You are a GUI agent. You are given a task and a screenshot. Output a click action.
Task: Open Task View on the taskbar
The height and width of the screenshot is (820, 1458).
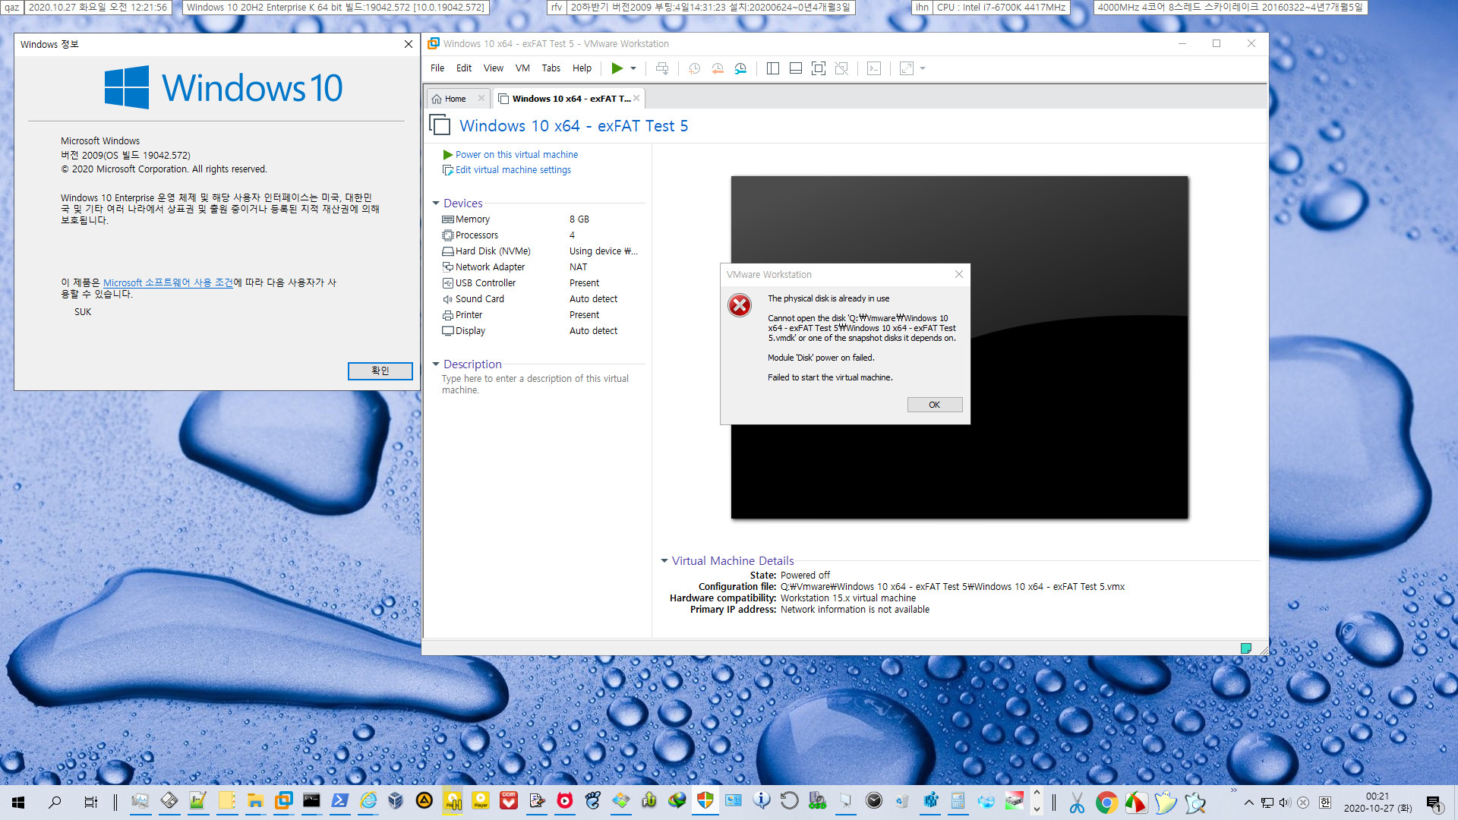(x=90, y=802)
